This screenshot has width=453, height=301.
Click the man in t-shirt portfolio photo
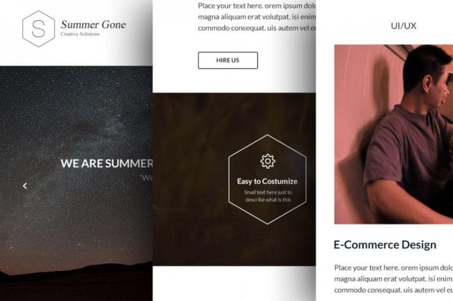coord(394,134)
